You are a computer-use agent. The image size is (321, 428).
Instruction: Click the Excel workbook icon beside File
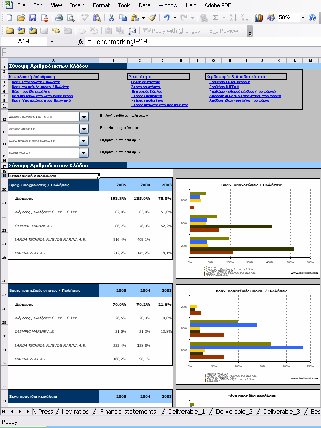coord(9,5)
